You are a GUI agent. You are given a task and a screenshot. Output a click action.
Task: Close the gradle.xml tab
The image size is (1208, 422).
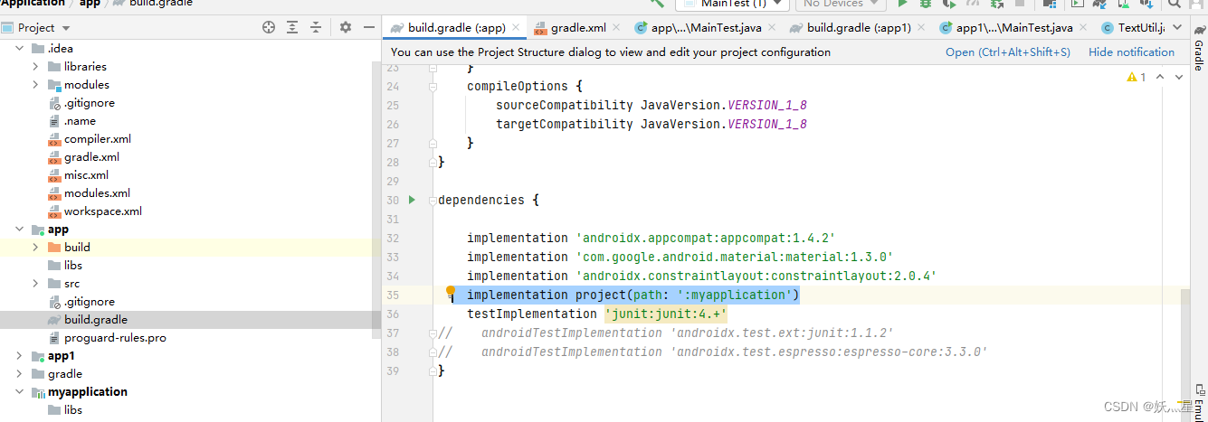pyautogui.click(x=616, y=28)
